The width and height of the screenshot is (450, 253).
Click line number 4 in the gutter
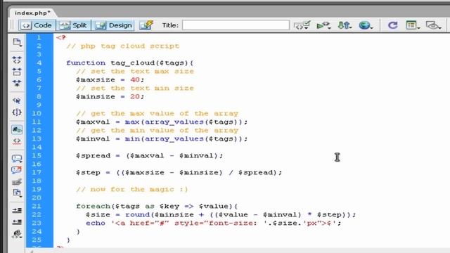click(39, 63)
